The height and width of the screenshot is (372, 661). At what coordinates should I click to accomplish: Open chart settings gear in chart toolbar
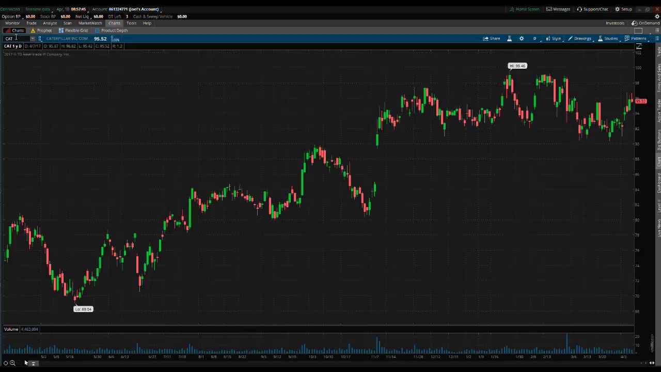point(522,39)
